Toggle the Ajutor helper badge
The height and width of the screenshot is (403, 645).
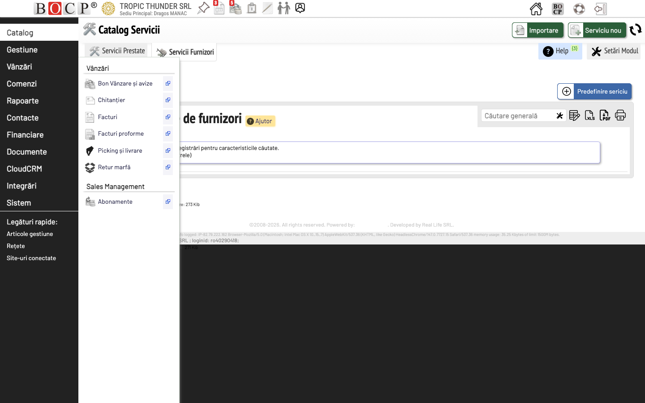point(260,121)
